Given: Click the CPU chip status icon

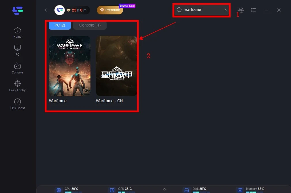Looking at the screenshot, I should [59, 190].
